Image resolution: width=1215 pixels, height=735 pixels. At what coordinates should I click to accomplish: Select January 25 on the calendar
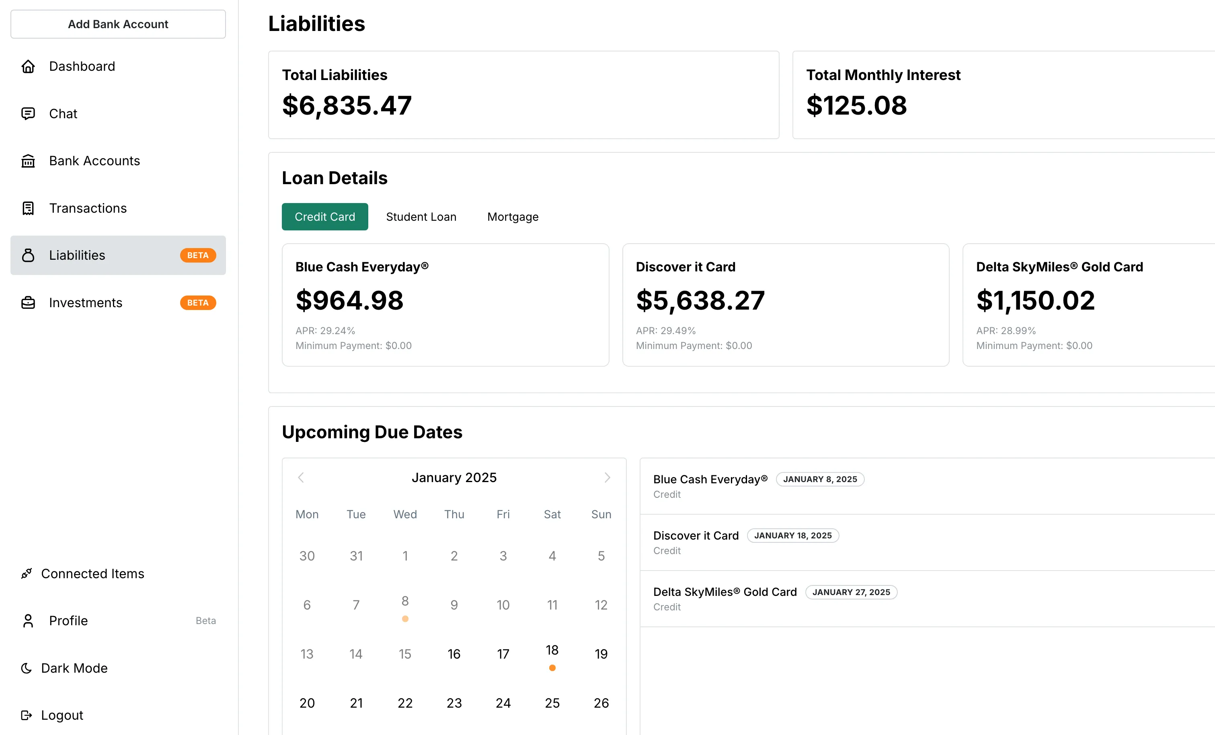click(x=552, y=703)
